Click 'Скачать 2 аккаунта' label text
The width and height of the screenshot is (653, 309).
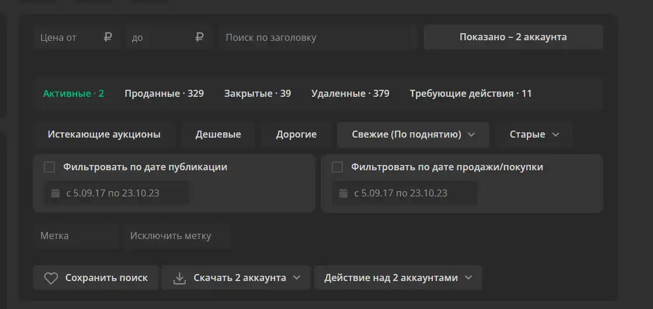tap(240, 278)
